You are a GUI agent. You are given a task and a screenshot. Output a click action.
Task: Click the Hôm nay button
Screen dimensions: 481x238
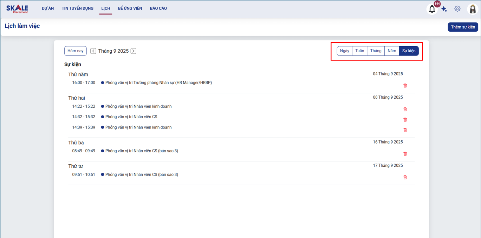click(75, 51)
